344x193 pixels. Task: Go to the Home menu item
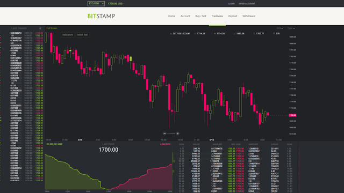pos(171,16)
